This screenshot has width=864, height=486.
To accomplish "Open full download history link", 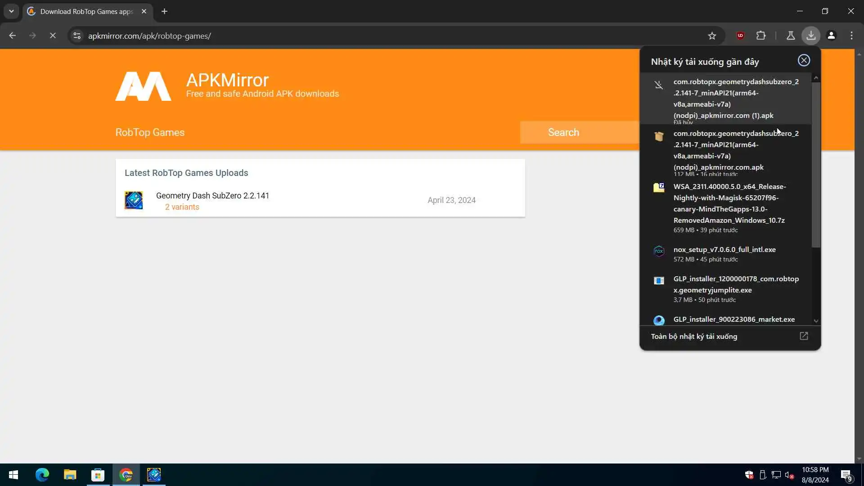I will [x=694, y=336].
